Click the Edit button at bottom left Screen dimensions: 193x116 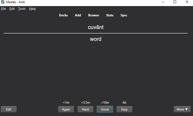(x=9, y=109)
